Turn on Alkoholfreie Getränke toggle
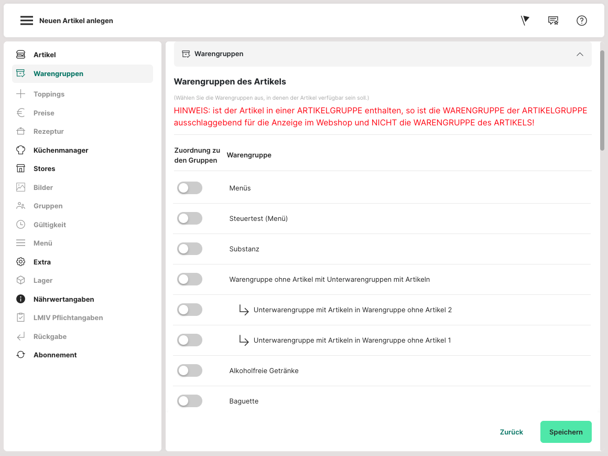Screen dimensions: 608x456 click(189, 370)
